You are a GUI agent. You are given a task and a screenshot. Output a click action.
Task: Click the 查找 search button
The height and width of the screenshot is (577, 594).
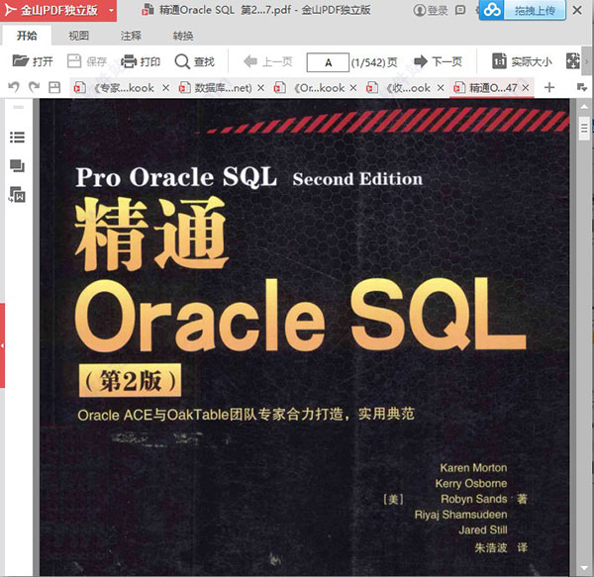tap(195, 61)
